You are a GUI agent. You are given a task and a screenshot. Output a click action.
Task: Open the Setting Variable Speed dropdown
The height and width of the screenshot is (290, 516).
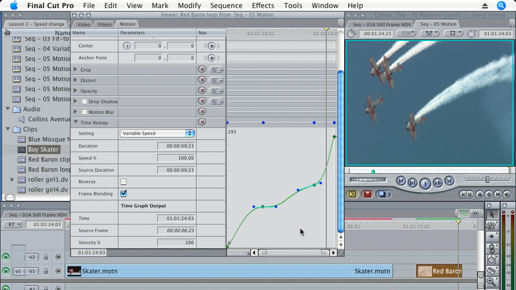tap(157, 133)
